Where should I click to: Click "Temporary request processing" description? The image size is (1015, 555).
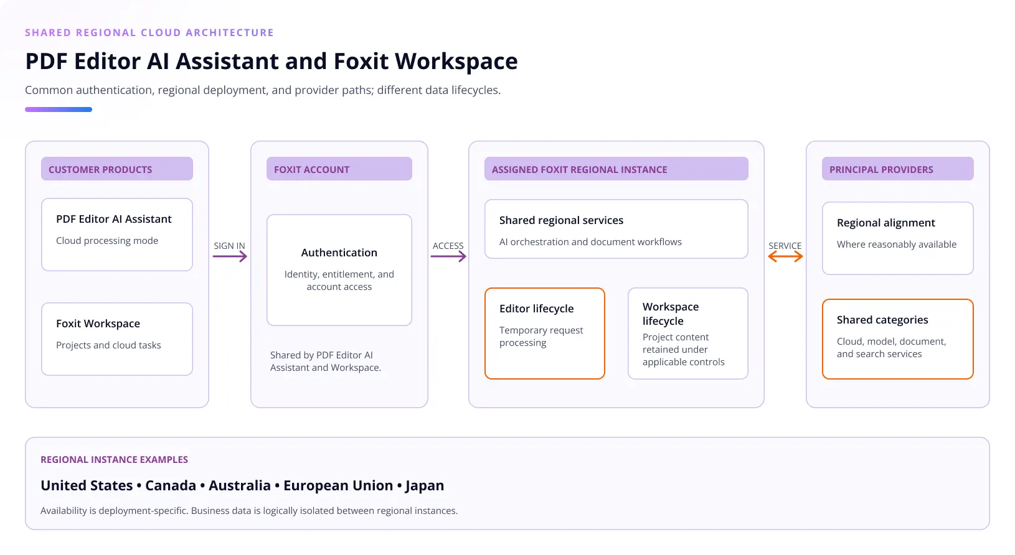[x=541, y=337]
